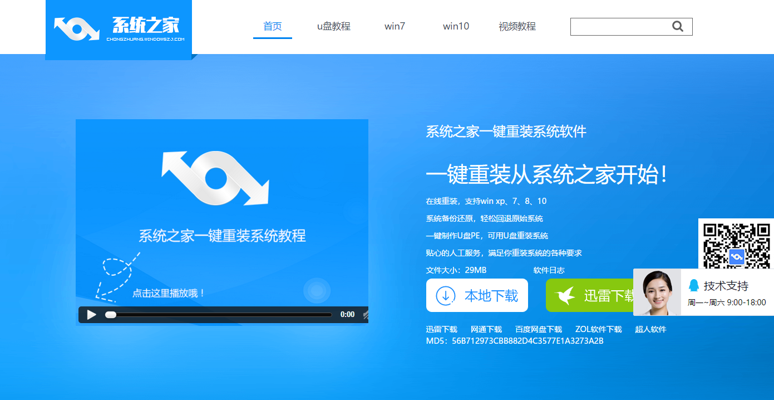The image size is (774, 400).
Task: Click the 在线重装，支持win xp text line
Action: pos(486,201)
